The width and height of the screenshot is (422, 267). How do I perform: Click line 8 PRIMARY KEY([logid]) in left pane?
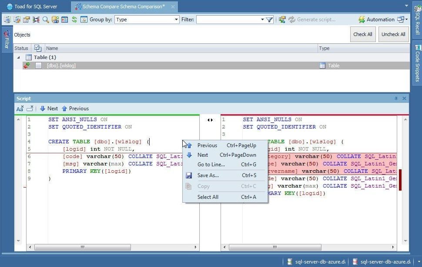click(x=97, y=171)
